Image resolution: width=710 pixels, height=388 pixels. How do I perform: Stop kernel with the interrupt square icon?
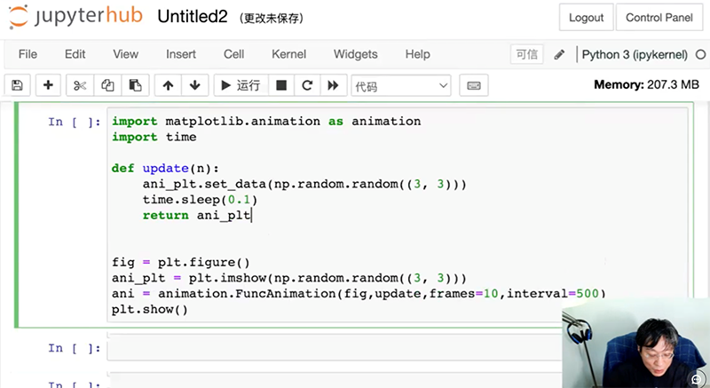pos(281,85)
